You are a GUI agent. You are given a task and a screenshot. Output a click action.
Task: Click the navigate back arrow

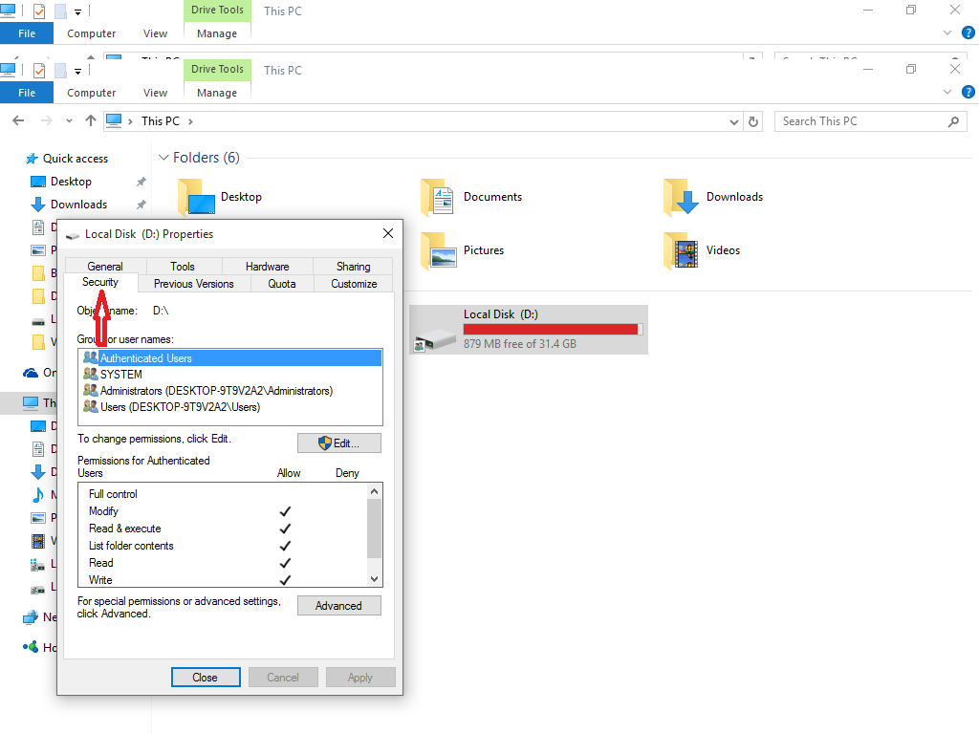pos(17,120)
